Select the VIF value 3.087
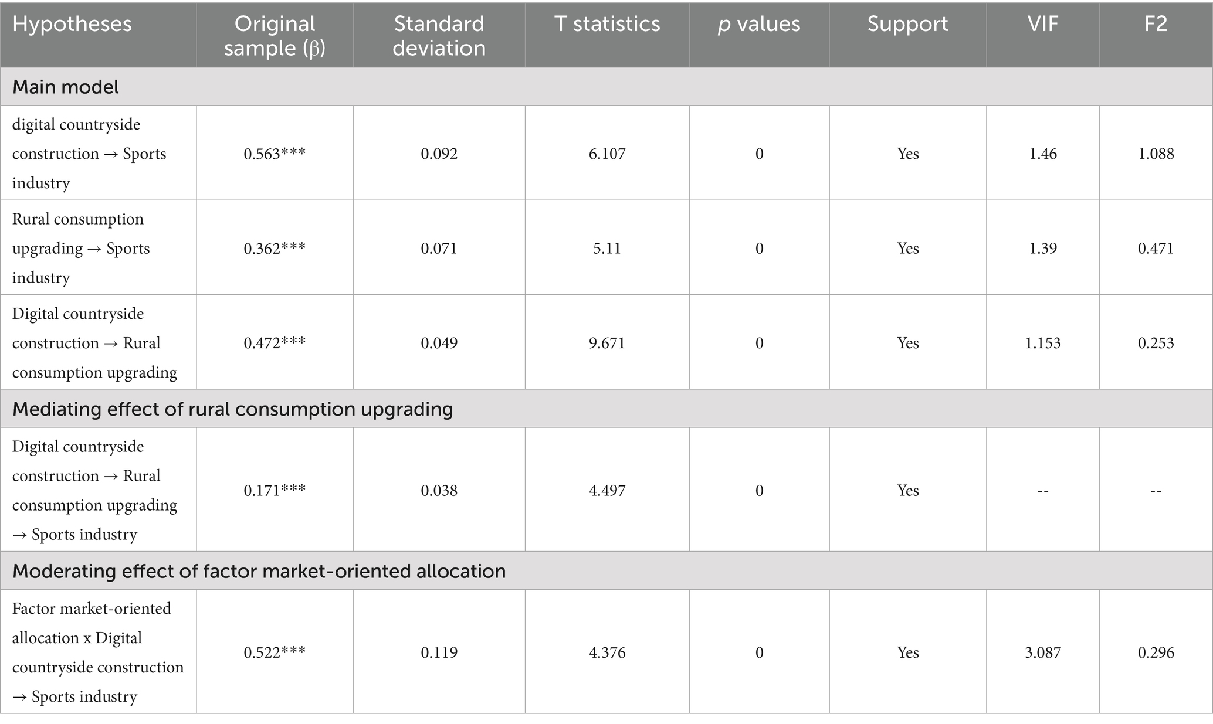This screenshot has width=1213, height=724. tap(1042, 652)
